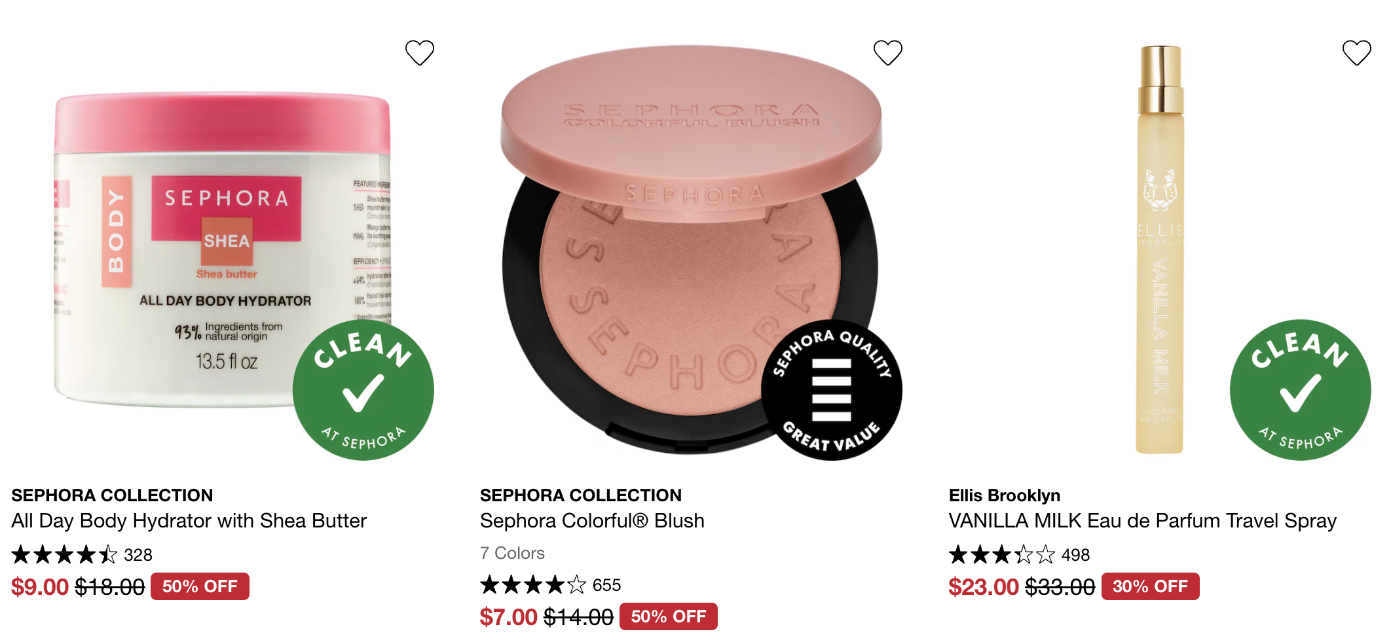Toggle the heart on Sephora Colorful Blush
This screenshot has width=1391, height=640.
click(x=888, y=53)
